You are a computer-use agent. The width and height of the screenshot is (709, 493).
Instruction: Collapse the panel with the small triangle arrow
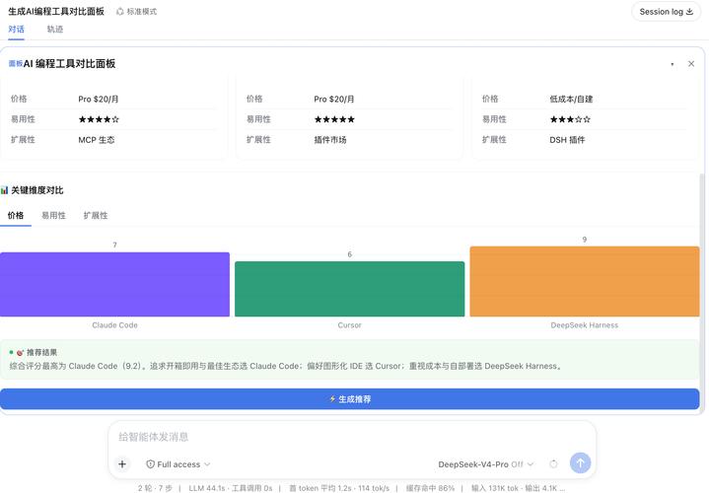pyautogui.click(x=673, y=64)
